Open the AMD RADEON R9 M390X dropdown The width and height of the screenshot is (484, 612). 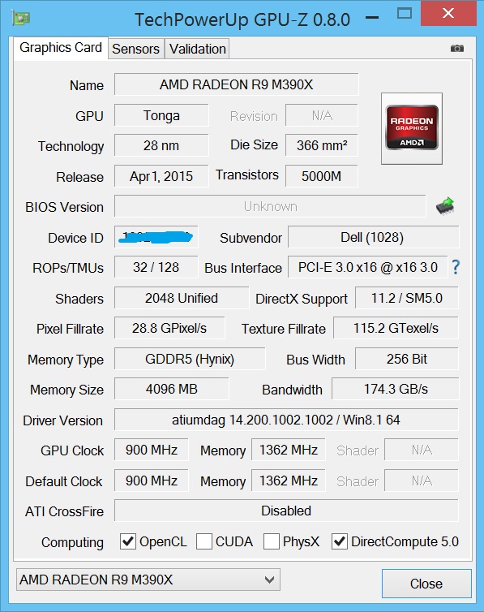tap(148, 580)
